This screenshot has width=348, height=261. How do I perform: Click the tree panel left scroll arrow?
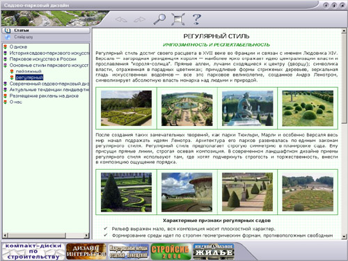pos(6,235)
